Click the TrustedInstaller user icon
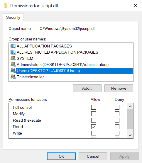Viewport: 142px width, 163px height. point(13,77)
